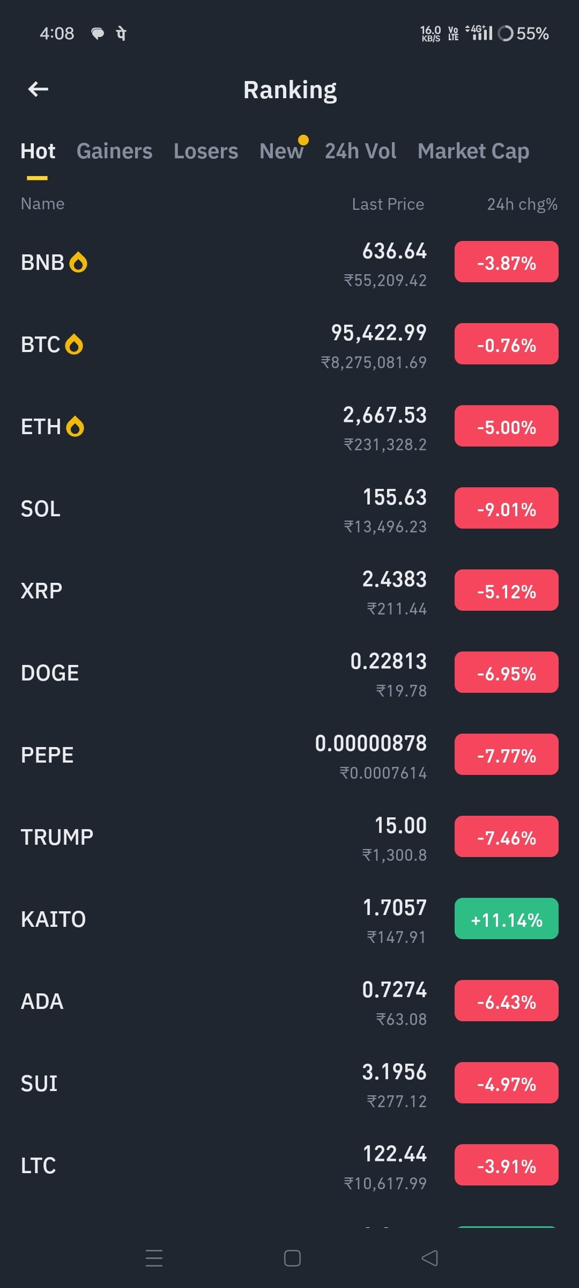Switch to the Losers tab
The height and width of the screenshot is (1288, 579).
point(206,151)
